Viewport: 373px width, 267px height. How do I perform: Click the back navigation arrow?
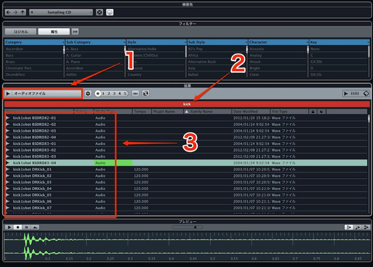[x=8, y=12]
